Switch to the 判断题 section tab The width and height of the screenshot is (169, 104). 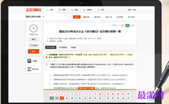tap(74, 47)
